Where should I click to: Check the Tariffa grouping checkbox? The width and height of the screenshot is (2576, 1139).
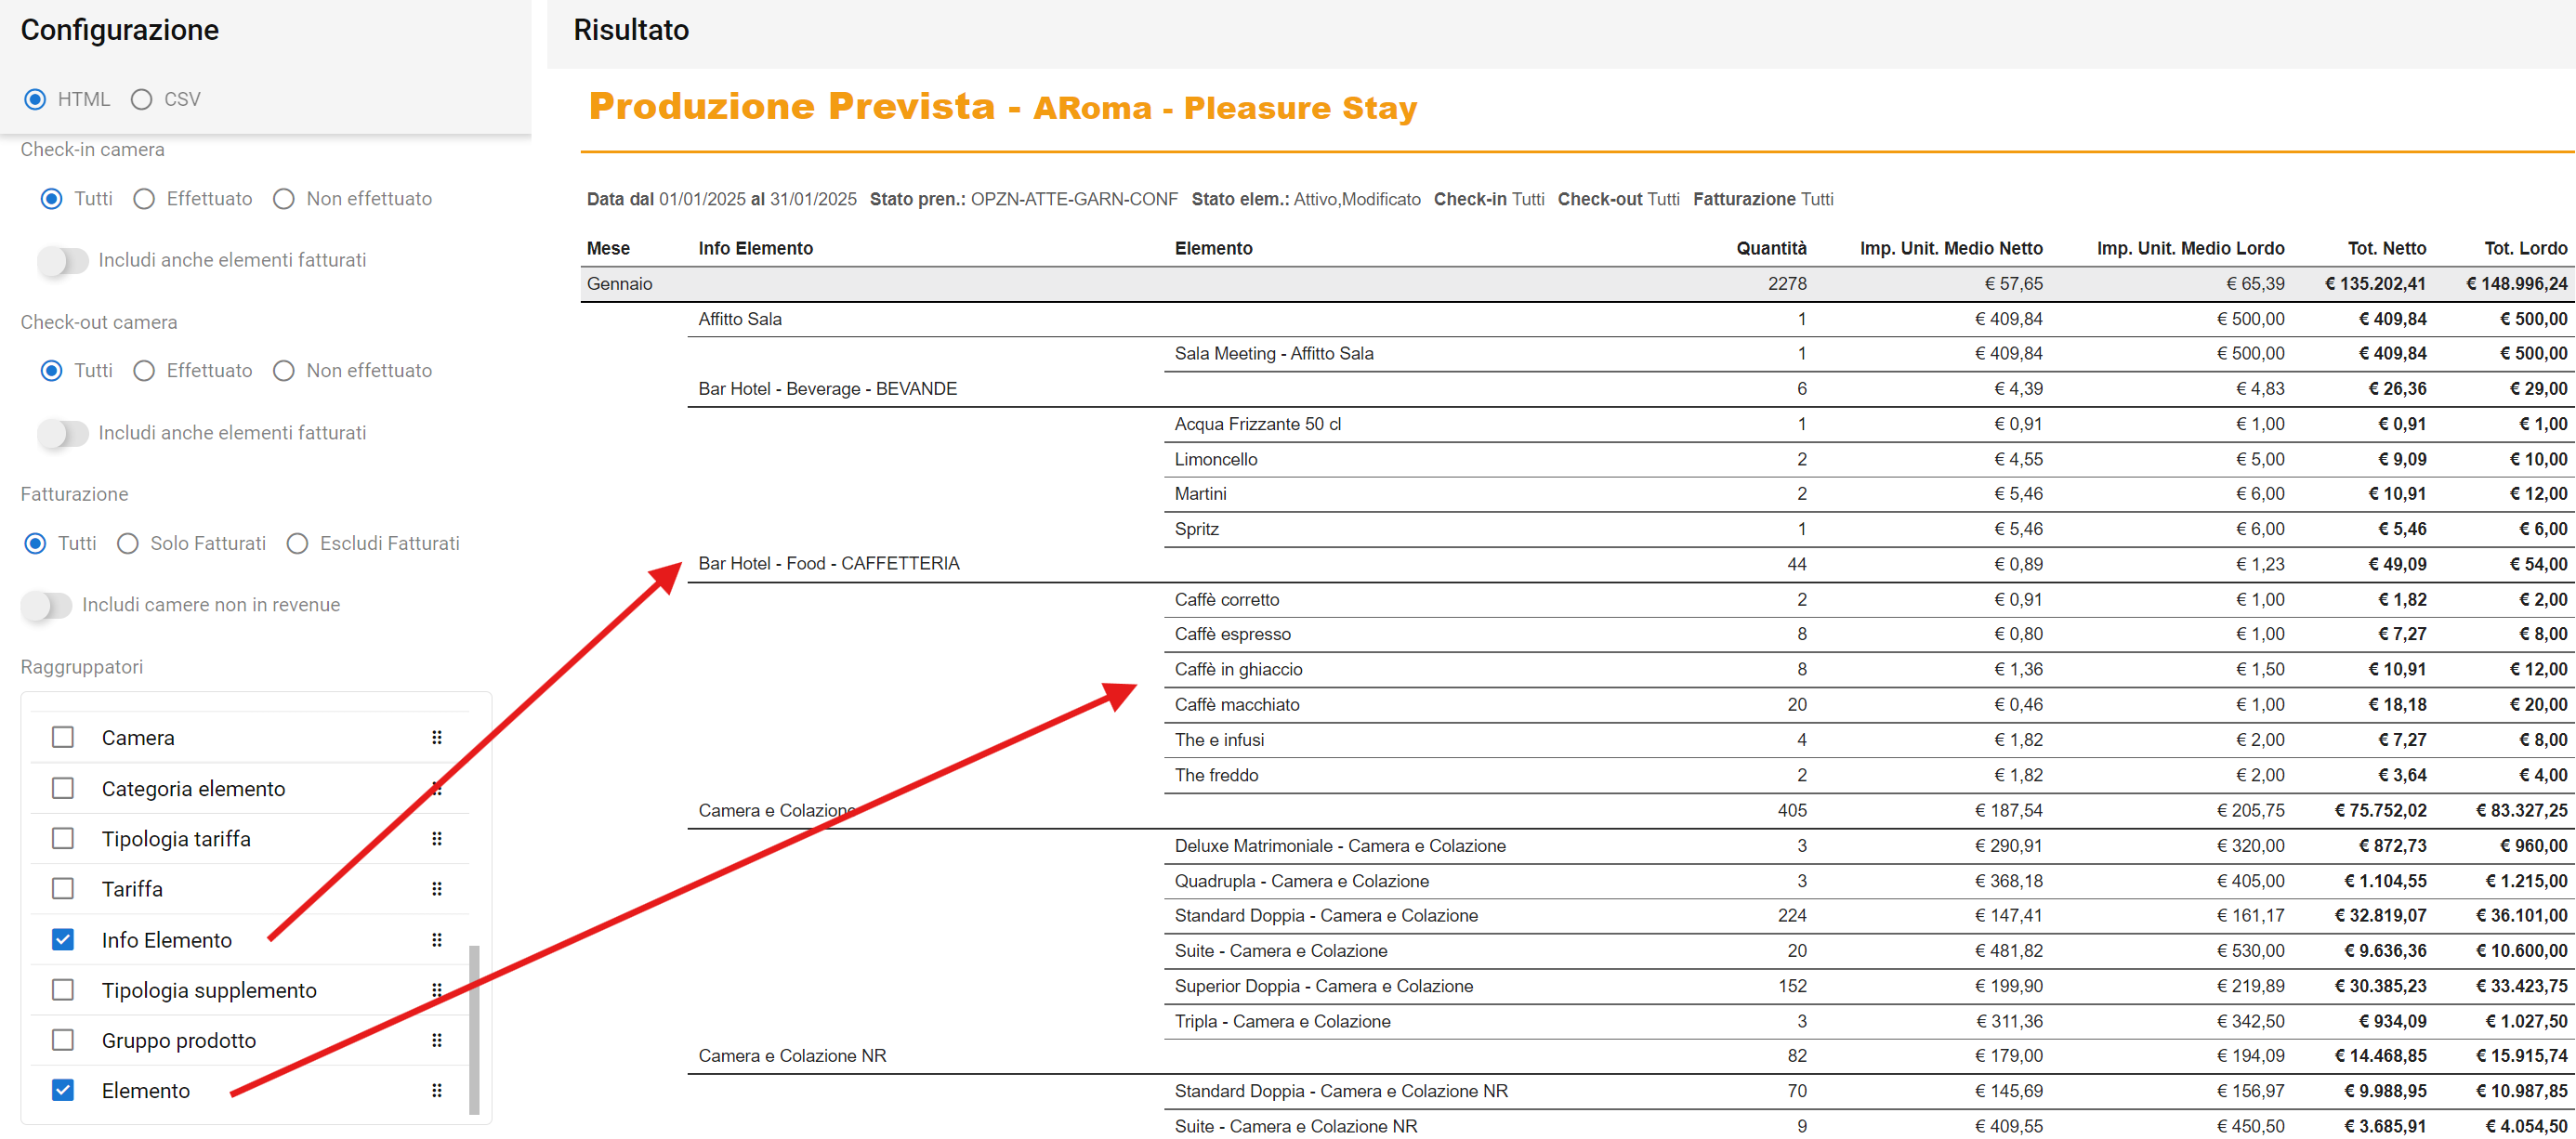point(63,889)
